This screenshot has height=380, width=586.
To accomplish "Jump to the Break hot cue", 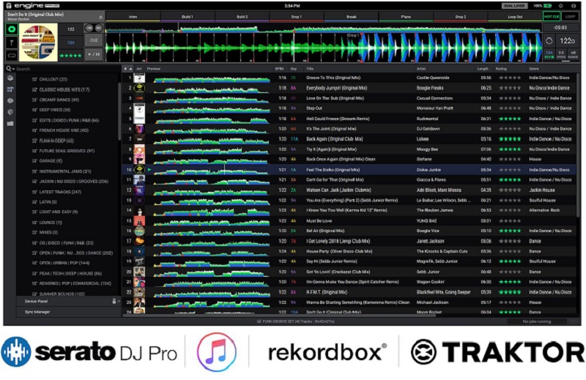I will tap(352, 17).
